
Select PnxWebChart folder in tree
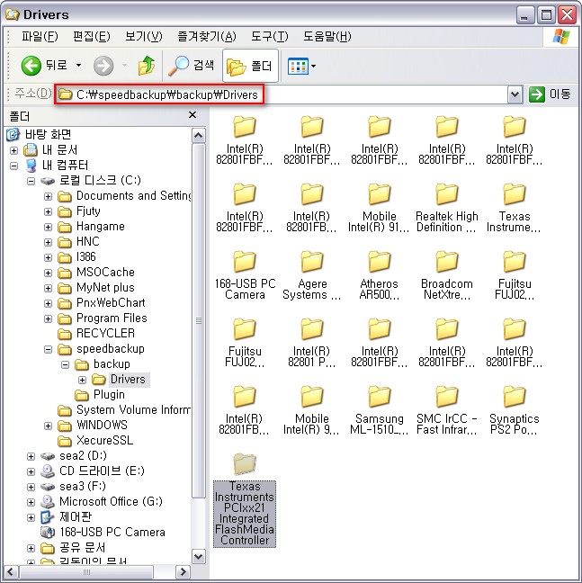pos(111,302)
